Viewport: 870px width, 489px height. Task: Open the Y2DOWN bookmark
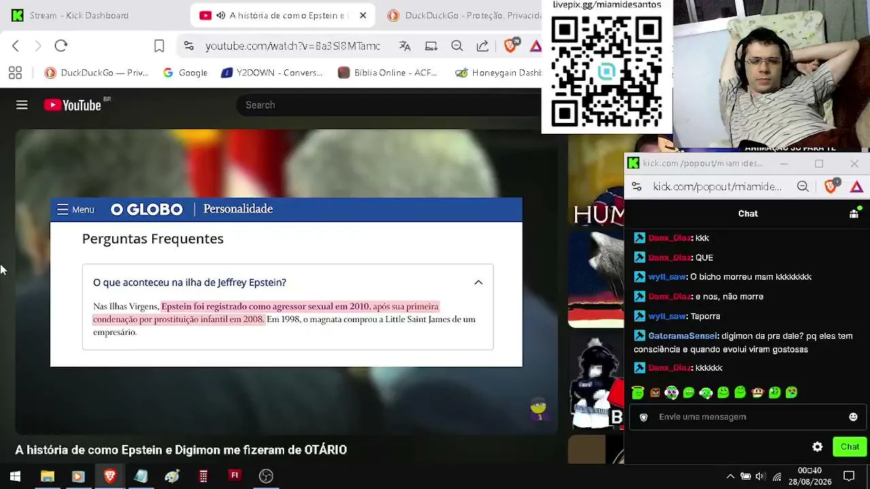pyautogui.click(x=272, y=73)
